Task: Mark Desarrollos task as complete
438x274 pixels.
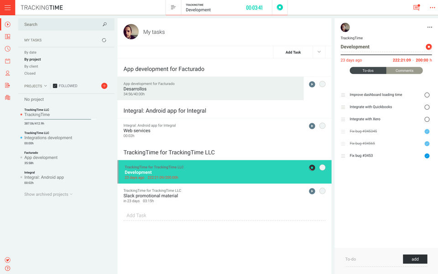Action: pos(323,84)
